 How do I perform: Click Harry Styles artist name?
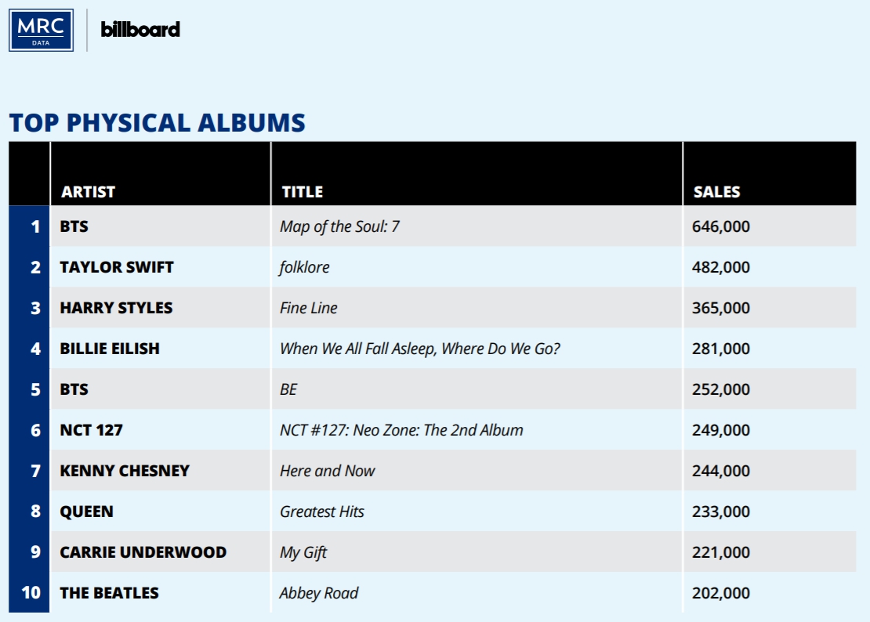click(116, 308)
